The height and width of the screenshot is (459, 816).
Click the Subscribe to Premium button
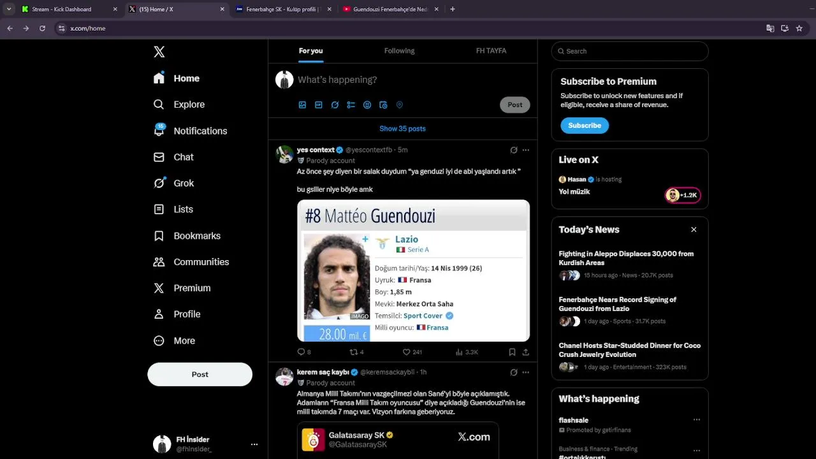[585, 126]
